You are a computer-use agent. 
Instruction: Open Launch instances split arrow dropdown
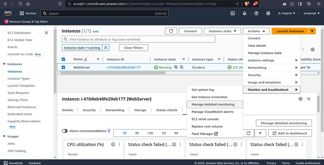pyautogui.click(x=312, y=31)
